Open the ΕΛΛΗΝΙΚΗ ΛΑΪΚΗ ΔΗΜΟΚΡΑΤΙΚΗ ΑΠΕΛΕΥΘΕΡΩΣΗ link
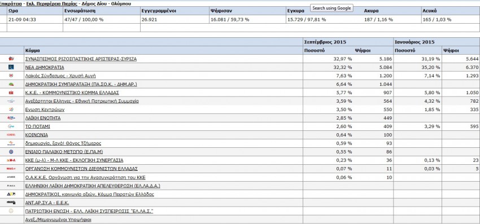 tap(93, 186)
